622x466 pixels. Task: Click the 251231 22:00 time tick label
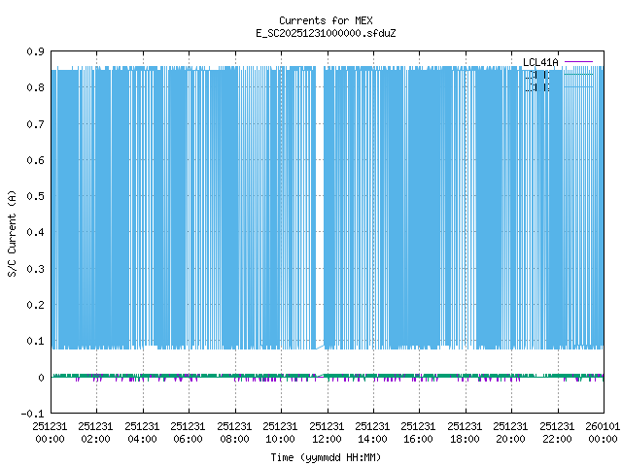click(x=557, y=432)
